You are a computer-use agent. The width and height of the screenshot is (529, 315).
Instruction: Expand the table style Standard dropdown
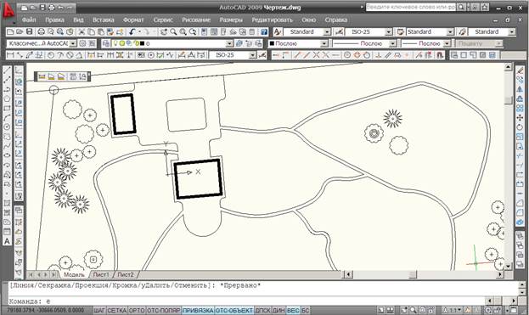click(x=450, y=31)
